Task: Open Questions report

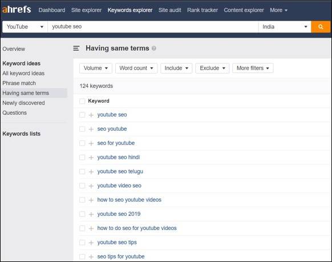Action: 15,112
